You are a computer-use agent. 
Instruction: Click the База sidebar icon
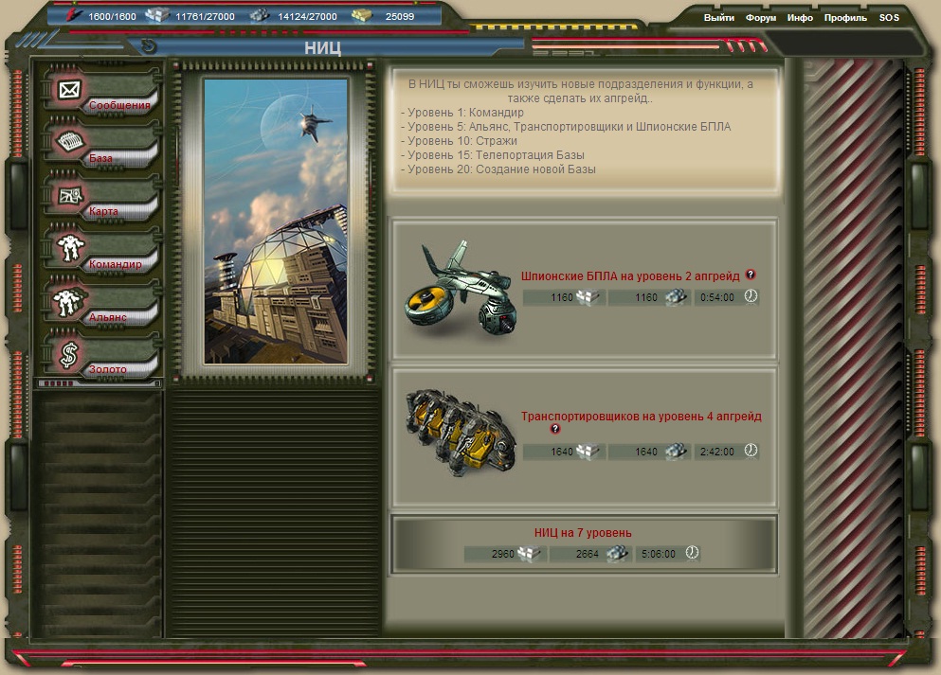(x=68, y=144)
